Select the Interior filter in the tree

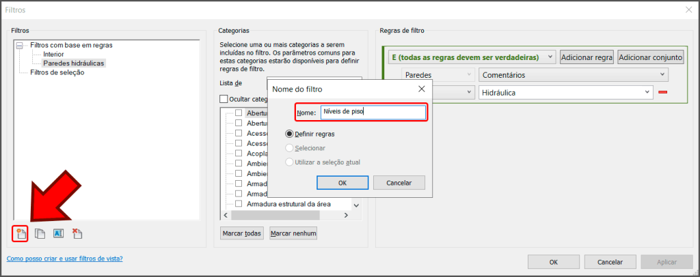53,54
